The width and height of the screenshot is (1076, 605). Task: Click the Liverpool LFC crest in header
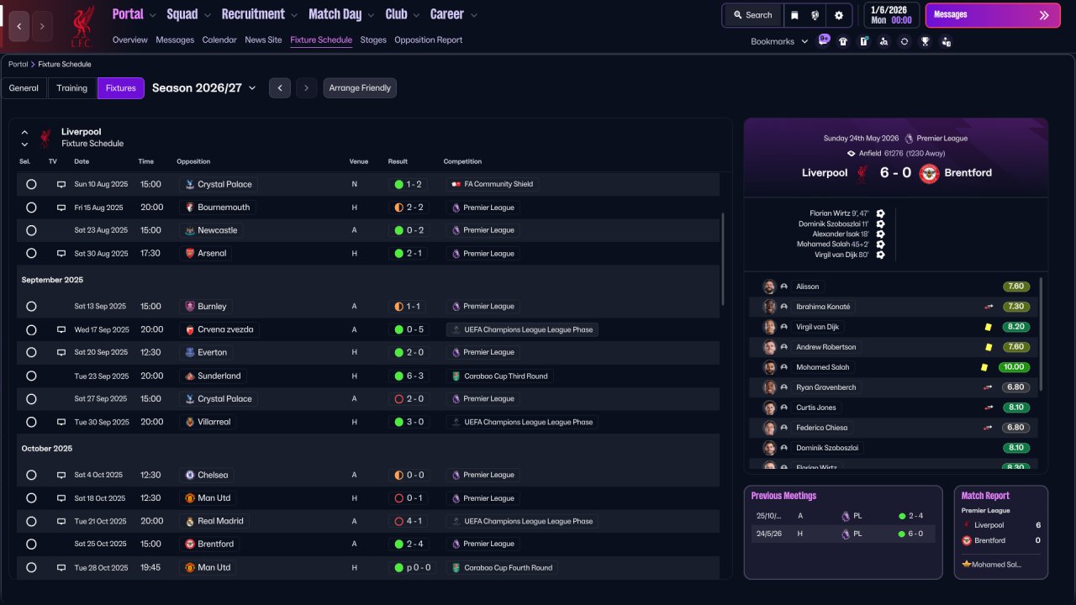(82, 25)
